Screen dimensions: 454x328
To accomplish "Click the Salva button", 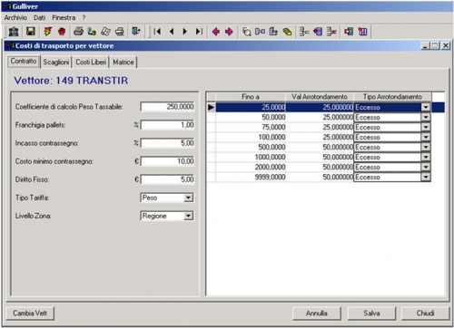I will click(x=371, y=314).
